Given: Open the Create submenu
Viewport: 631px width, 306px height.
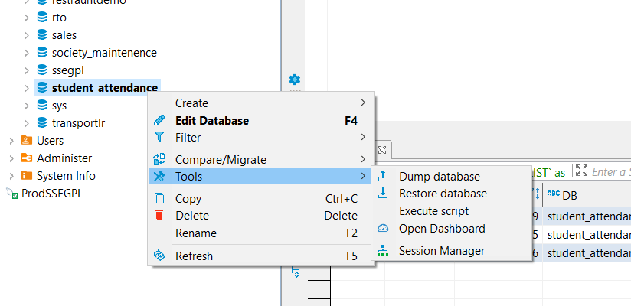Looking at the screenshot, I should point(262,103).
